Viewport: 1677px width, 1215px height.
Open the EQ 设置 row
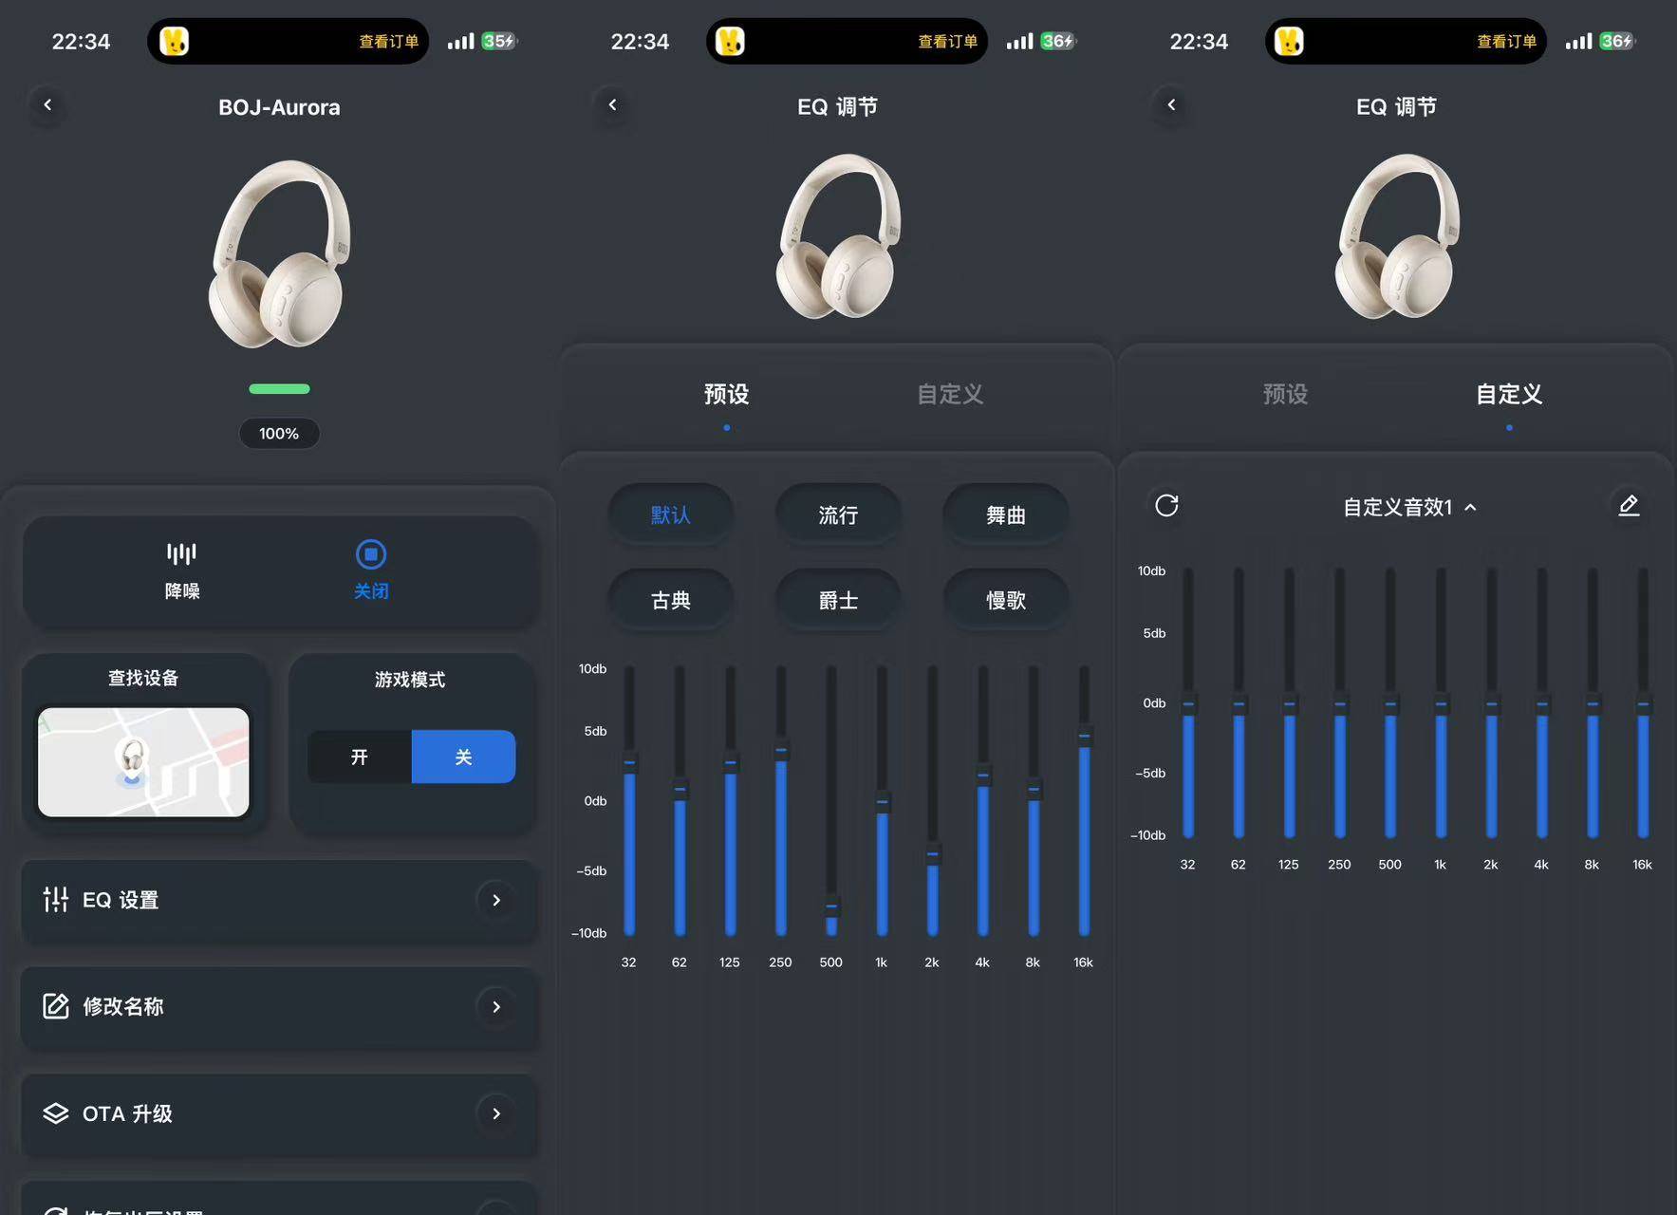coord(279,900)
